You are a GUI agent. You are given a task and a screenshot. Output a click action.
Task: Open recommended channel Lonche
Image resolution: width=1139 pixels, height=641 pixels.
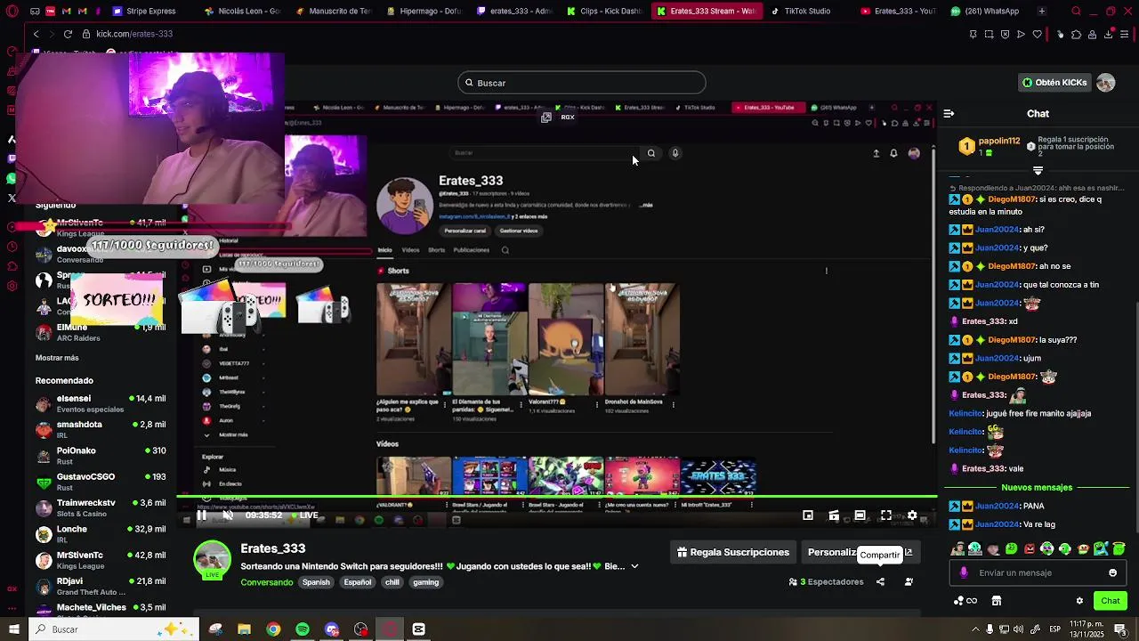[x=101, y=534]
